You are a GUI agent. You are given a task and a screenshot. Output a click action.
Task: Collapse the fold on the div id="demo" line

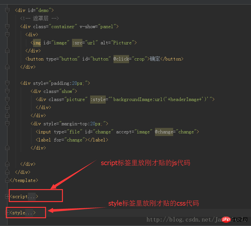point(7,10)
